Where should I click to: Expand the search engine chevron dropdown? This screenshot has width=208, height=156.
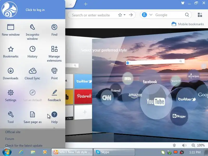[151, 15]
